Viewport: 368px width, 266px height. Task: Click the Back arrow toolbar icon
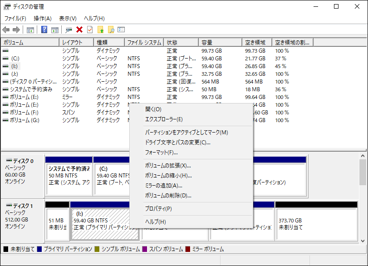click(x=6, y=30)
